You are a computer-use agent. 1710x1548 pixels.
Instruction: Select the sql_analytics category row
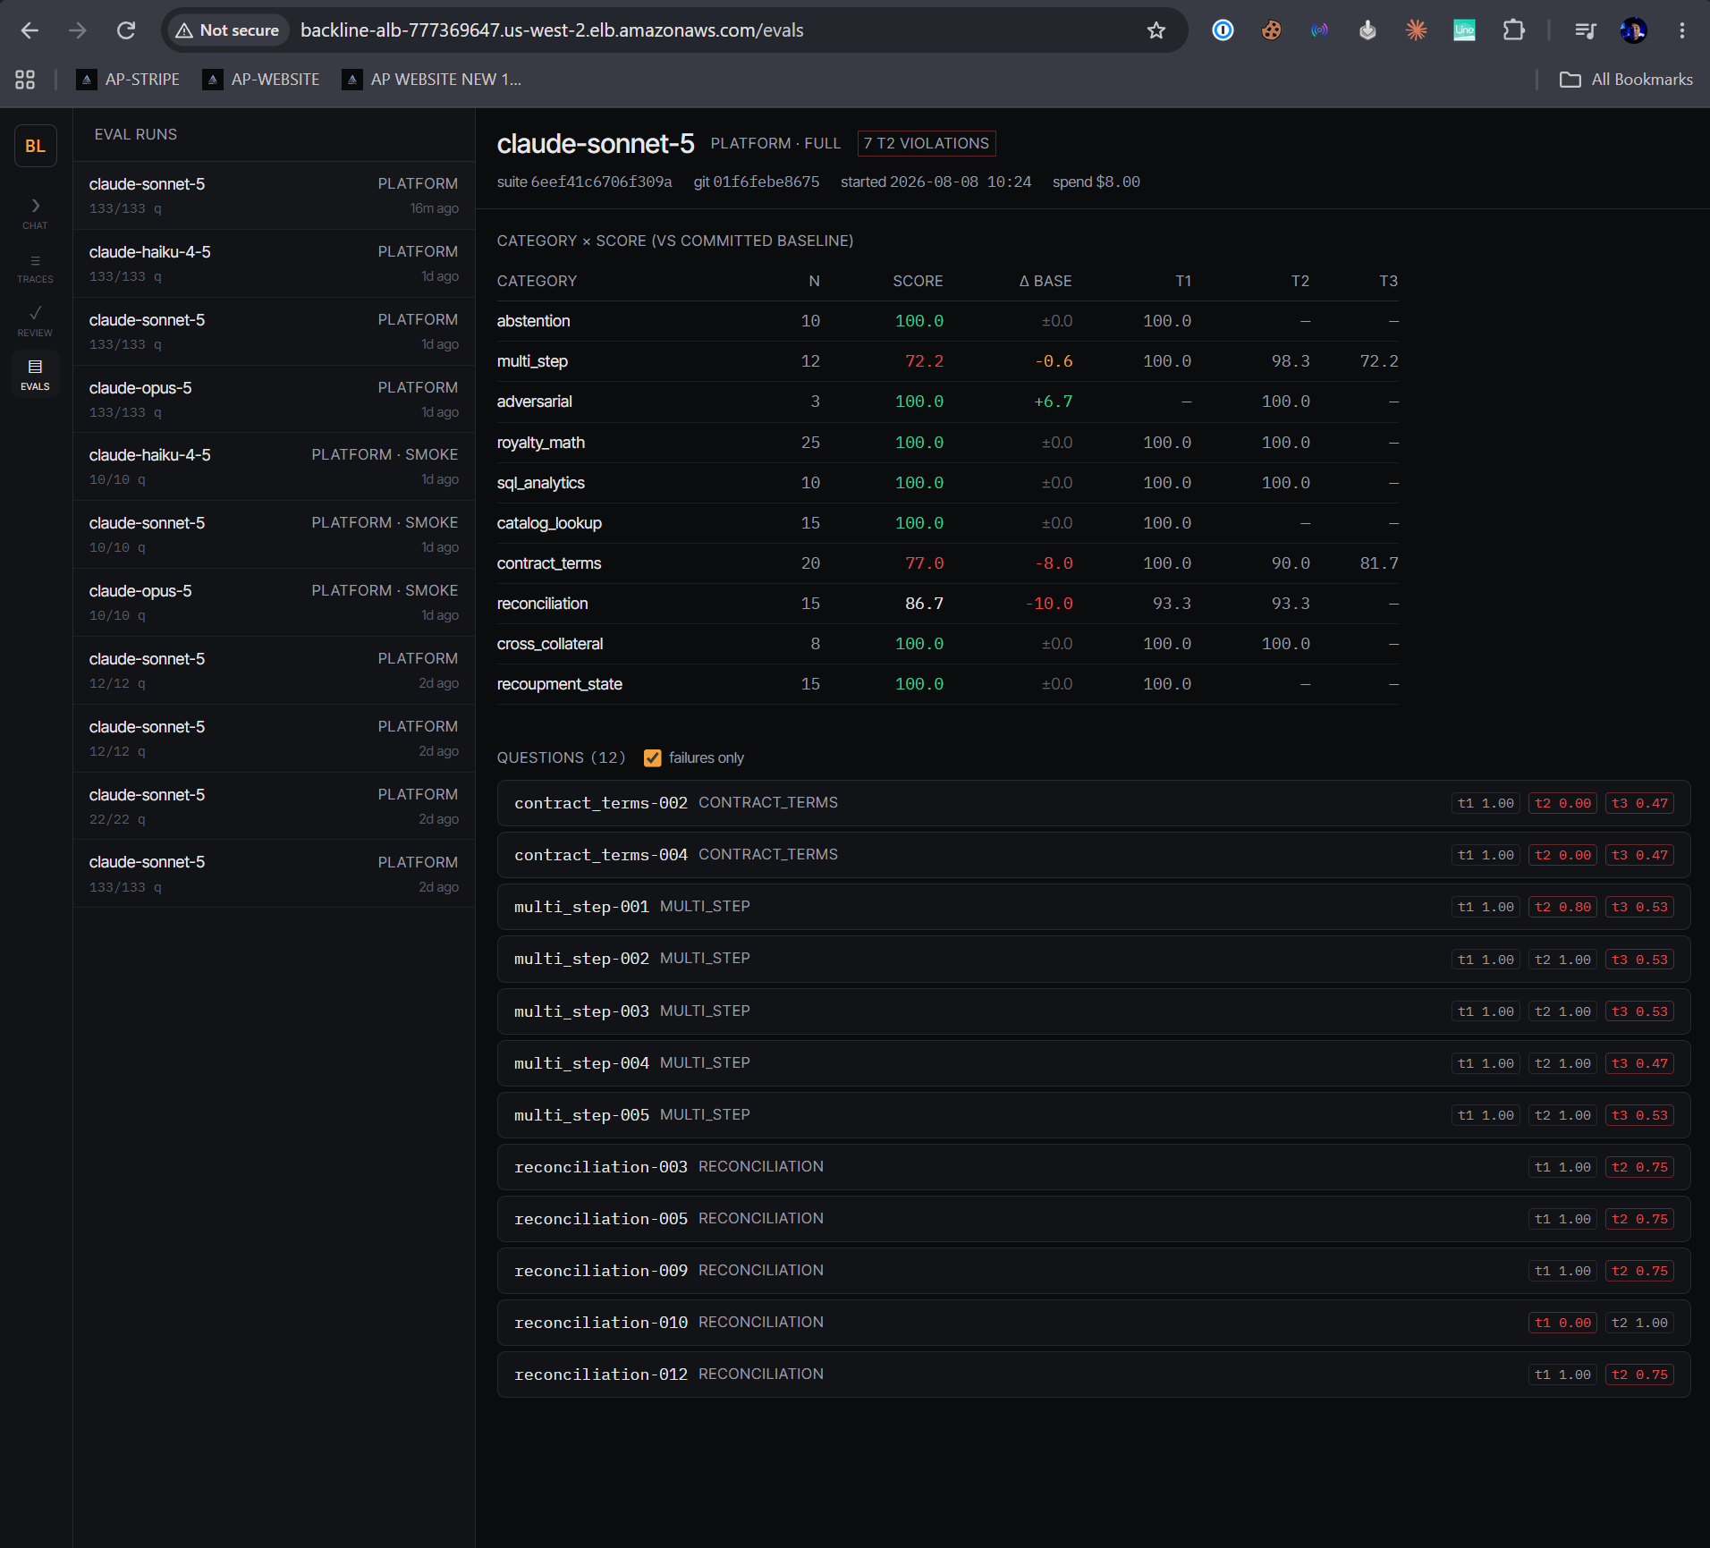(947, 483)
